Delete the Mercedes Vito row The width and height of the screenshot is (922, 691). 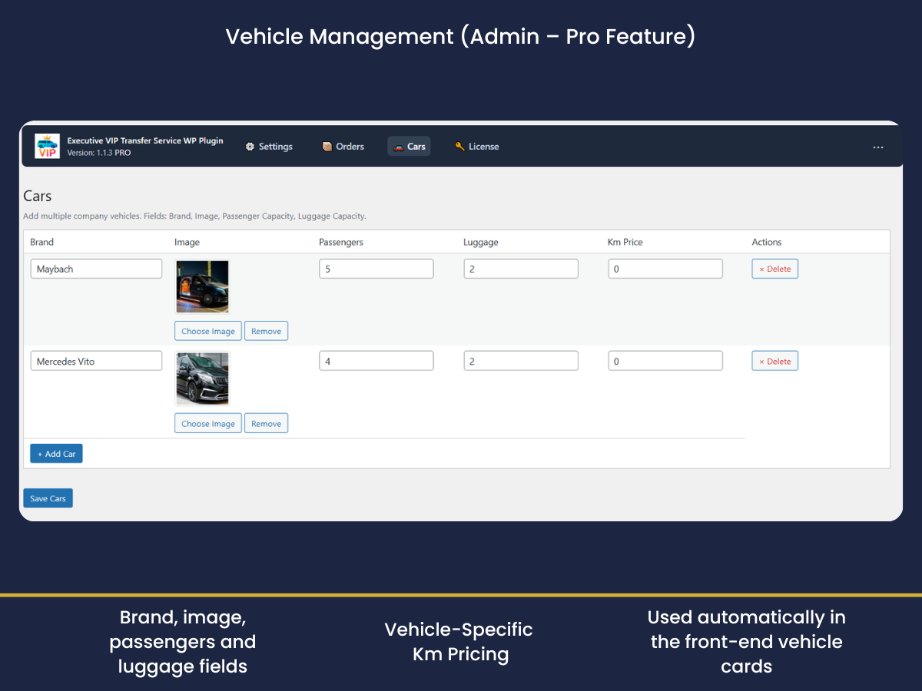click(x=774, y=361)
